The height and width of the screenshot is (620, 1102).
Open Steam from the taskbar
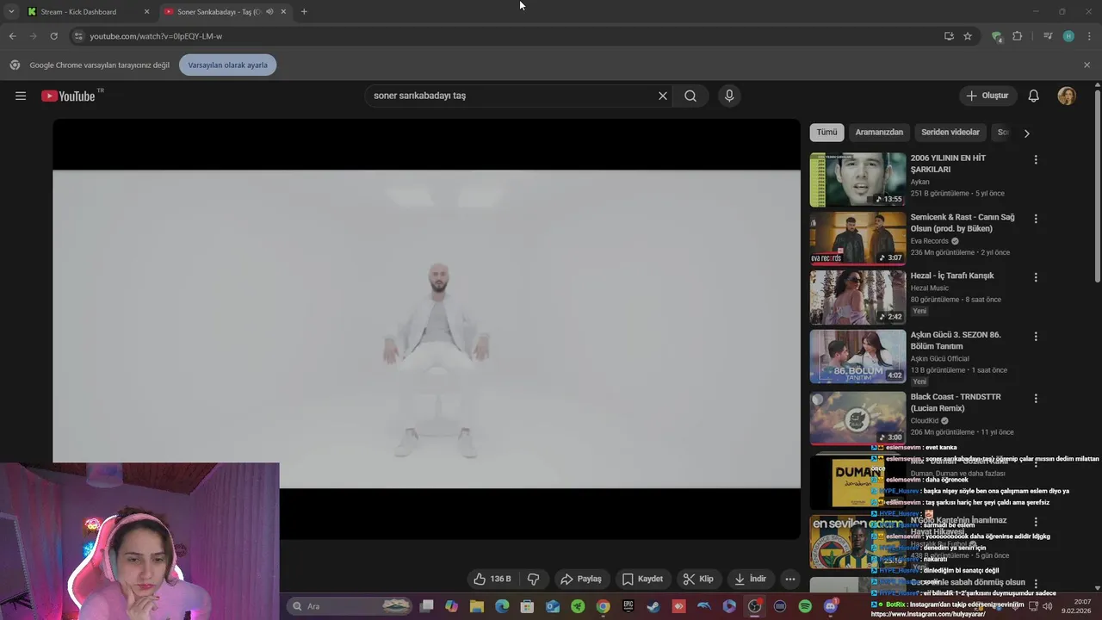[x=653, y=606]
